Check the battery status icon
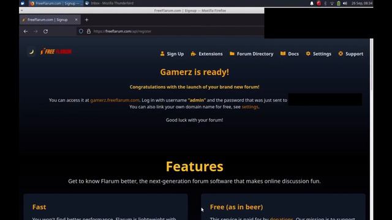This screenshot has width=392, height=220. point(339,3)
